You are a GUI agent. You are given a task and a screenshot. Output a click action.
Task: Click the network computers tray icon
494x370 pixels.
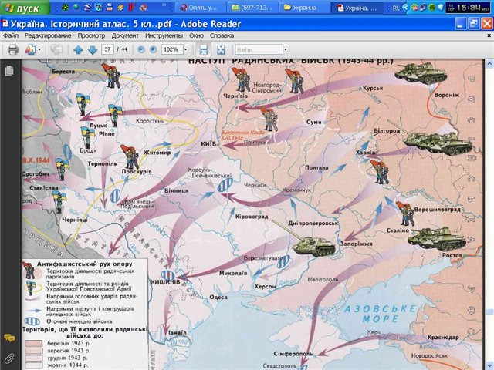[424, 8]
